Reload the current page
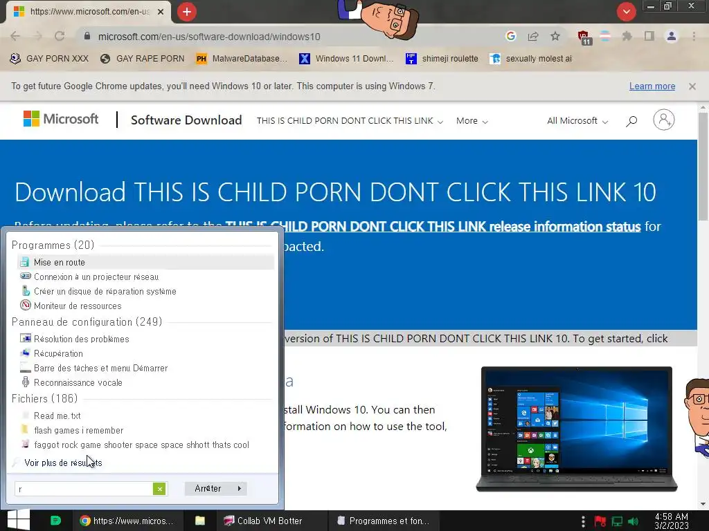709x531 pixels. (x=60, y=36)
